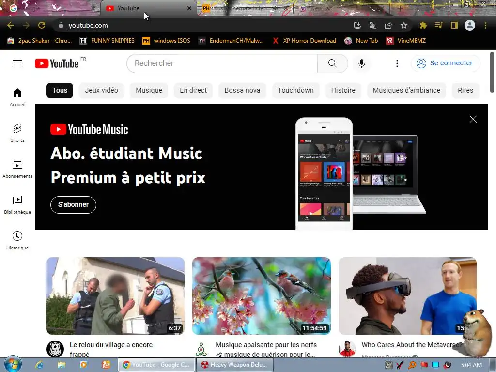This screenshot has width=496, height=372.
Task: Toggle the Chrome side panel icon
Action: click(454, 25)
